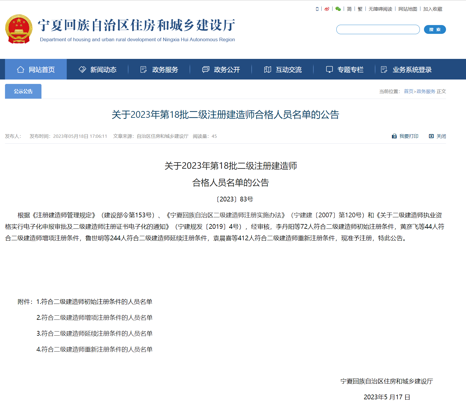Open the WeChat icon link
This screenshot has width=466, height=409.
pos(338,9)
